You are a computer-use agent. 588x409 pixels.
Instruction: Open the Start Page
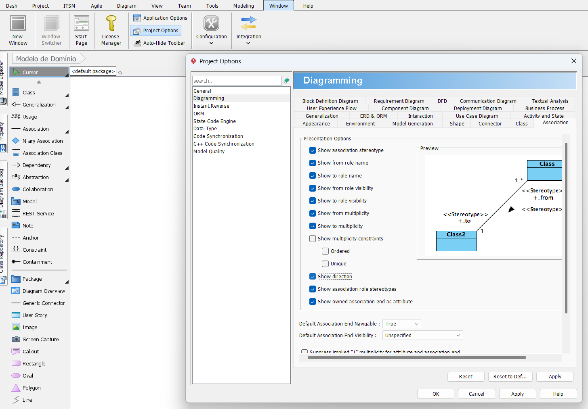81,31
